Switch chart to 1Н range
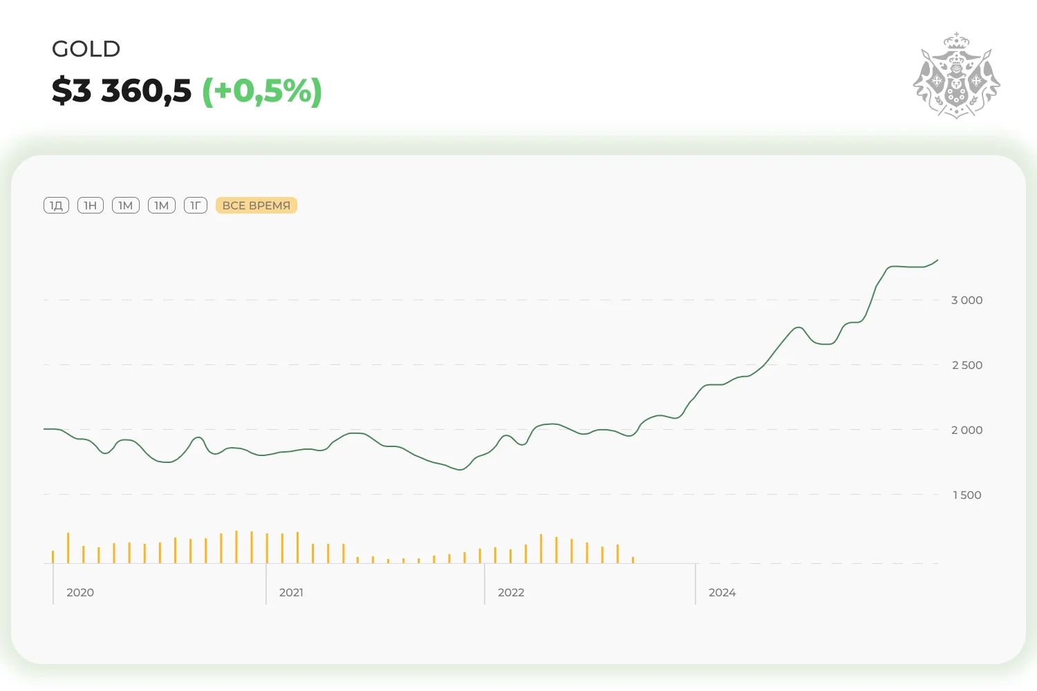The width and height of the screenshot is (1037, 691). coord(91,205)
